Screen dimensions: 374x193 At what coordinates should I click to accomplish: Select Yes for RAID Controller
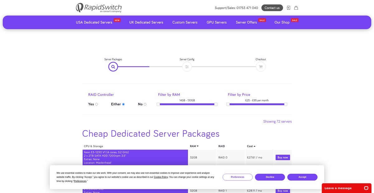tap(97, 104)
